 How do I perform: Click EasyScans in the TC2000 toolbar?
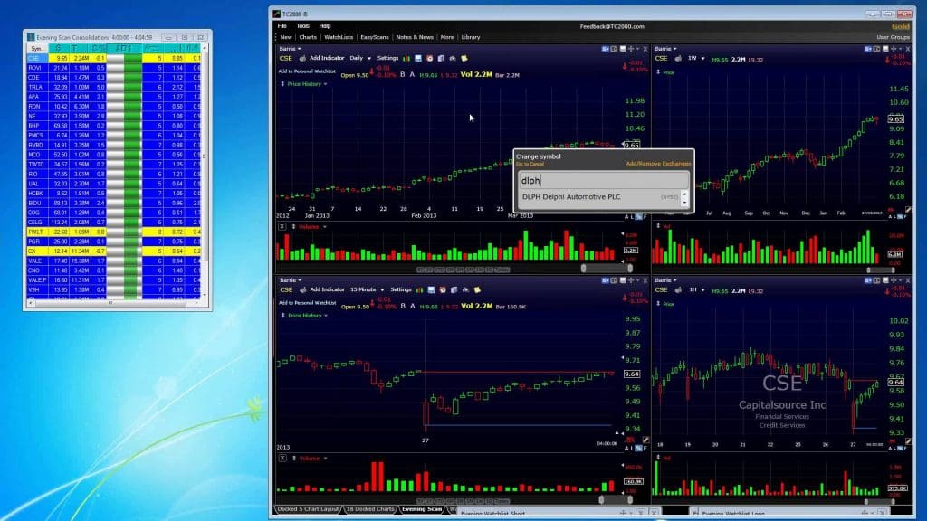374,37
